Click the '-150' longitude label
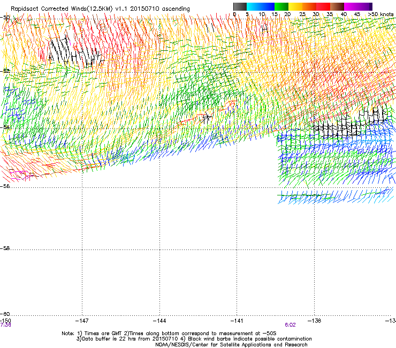Image resolution: width=396 pixels, height=348 pixels. point(5,321)
